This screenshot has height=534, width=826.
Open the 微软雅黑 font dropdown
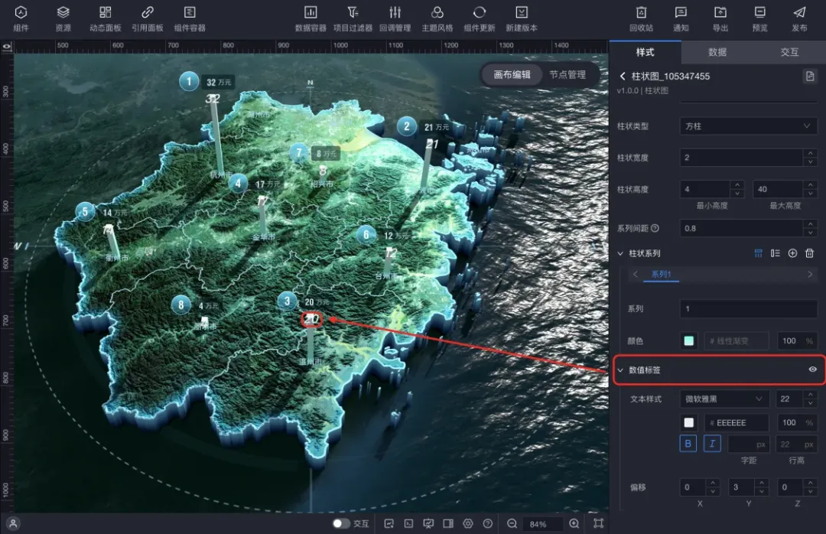pyautogui.click(x=724, y=399)
